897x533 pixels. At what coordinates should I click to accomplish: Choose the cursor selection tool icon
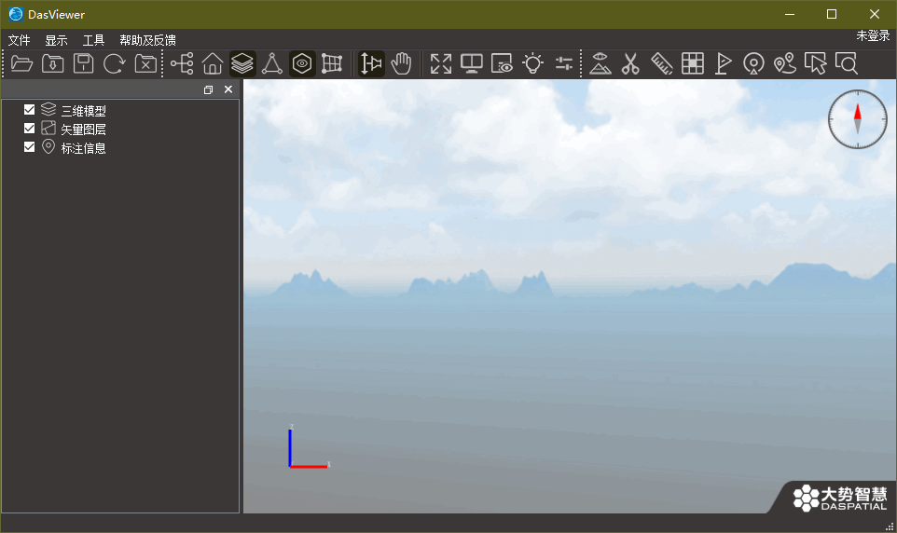tap(815, 63)
